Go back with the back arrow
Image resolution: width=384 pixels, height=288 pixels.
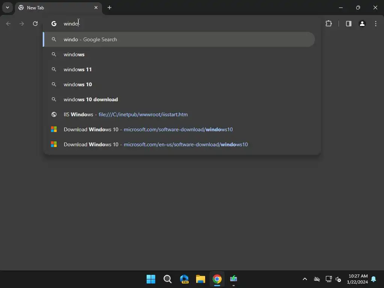(8, 24)
